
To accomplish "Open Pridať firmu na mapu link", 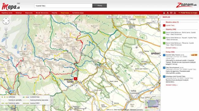I will (188, 13).
